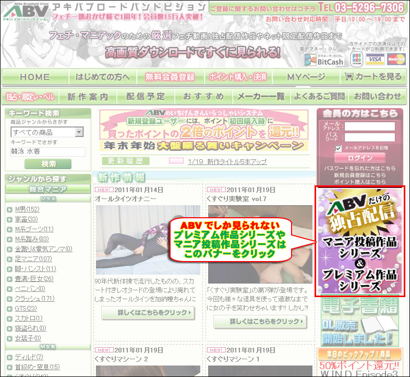
Task: Select the お問い合わせ menu item
Action: pyautogui.click(x=377, y=97)
